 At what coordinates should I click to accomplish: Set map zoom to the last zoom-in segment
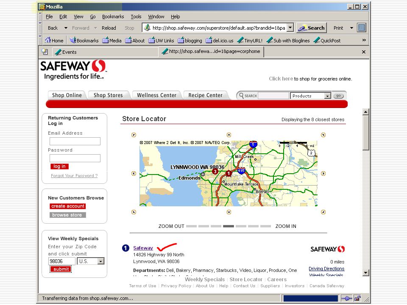pyautogui.click(x=265, y=226)
